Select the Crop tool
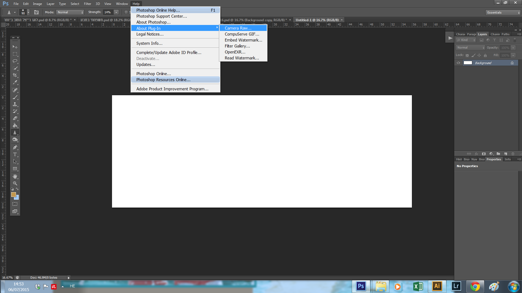 [x=15, y=75]
